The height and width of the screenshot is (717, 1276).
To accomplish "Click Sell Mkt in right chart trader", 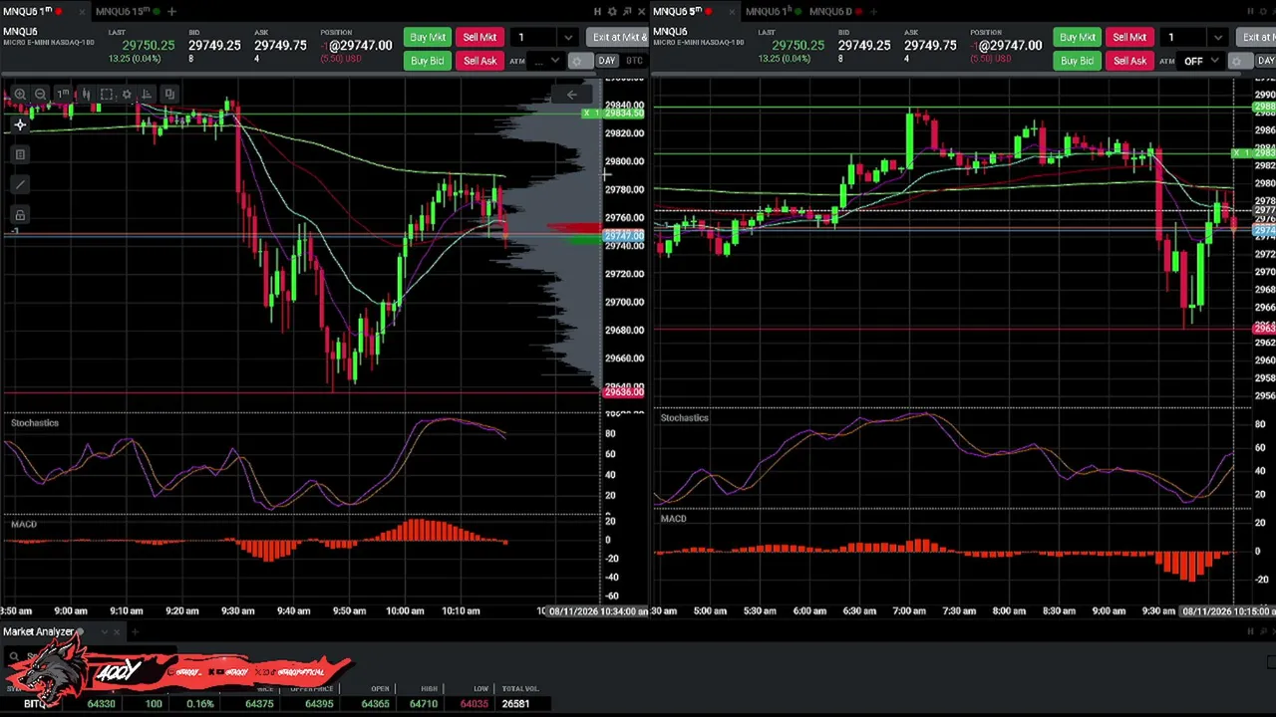I will [1130, 37].
